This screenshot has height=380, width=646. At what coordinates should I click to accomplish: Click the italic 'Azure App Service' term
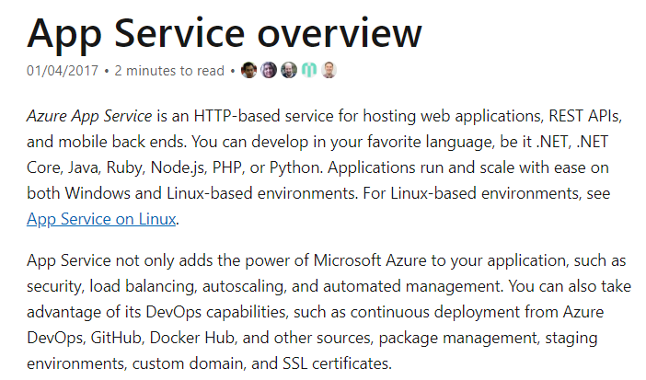pos(89,116)
